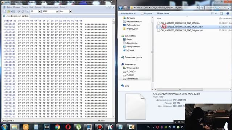The width and height of the screenshot is (232, 130).
Task: Click the bytes-per-row width icon in HxD
Action: 28,11
